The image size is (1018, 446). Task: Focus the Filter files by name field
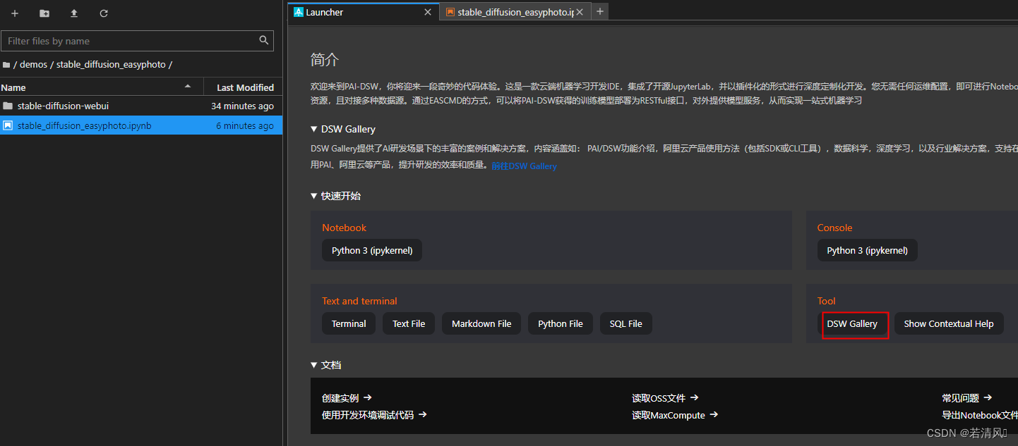137,41
